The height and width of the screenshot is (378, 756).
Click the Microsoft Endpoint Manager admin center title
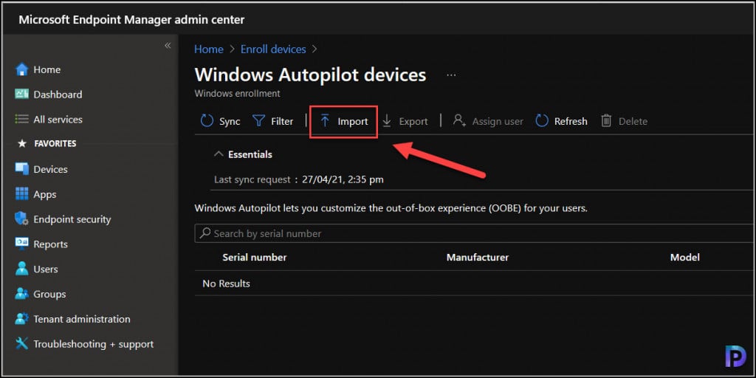(x=131, y=20)
